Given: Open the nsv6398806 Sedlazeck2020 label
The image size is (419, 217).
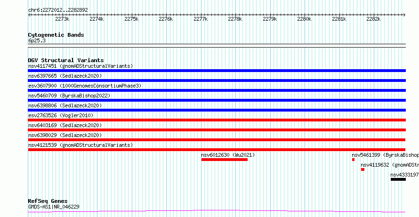Looking at the screenshot, I should [x=65, y=105].
